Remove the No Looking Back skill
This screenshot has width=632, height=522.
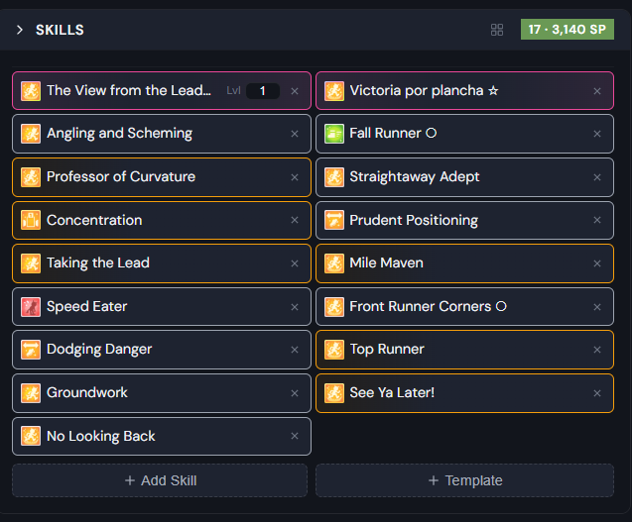295,436
